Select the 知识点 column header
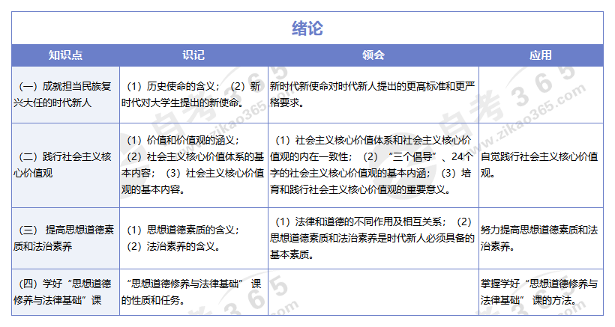The height and width of the screenshot is (327, 615). [65, 55]
